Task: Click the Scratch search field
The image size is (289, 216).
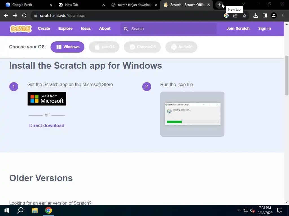Action: pos(168,29)
